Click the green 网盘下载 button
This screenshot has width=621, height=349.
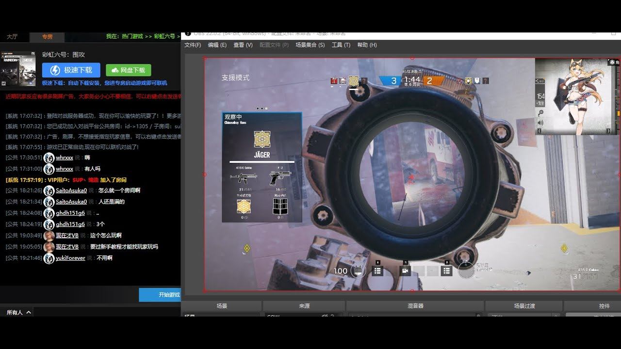[x=128, y=70]
